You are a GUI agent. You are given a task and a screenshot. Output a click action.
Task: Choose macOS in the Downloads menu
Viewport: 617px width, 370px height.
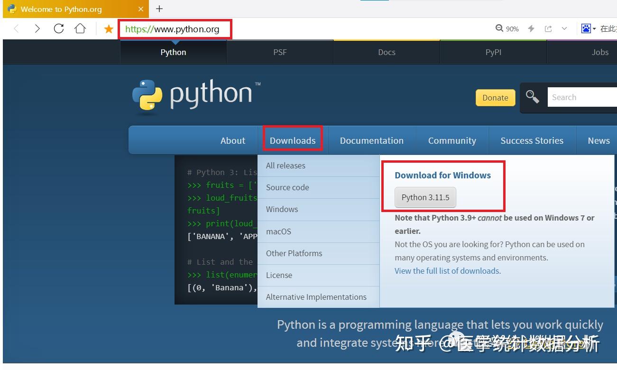click(279, 231)
